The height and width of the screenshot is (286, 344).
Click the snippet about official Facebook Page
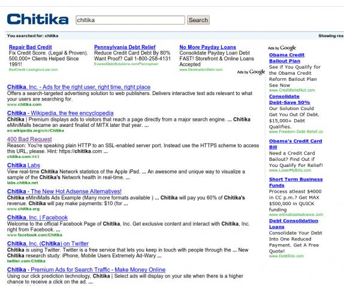pos(128,227)
